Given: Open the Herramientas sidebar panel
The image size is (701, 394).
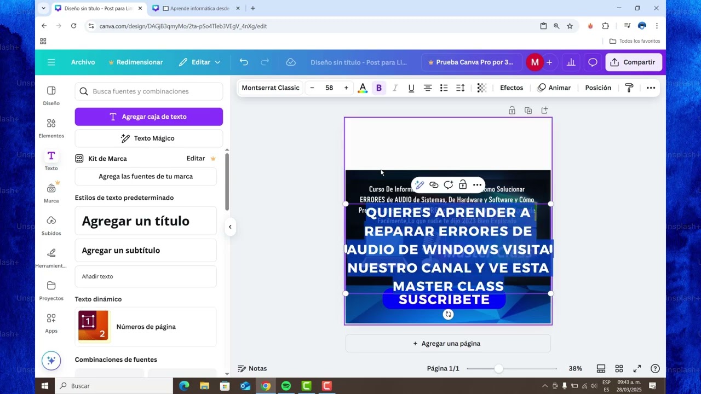Looking at the screenshot, I should pos(51,258).
